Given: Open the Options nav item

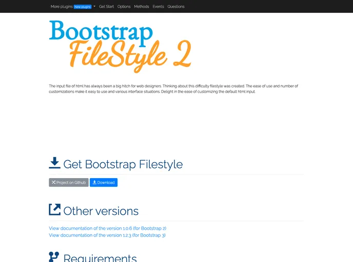Looking at the screenshot, I should (x=124, y=7).
